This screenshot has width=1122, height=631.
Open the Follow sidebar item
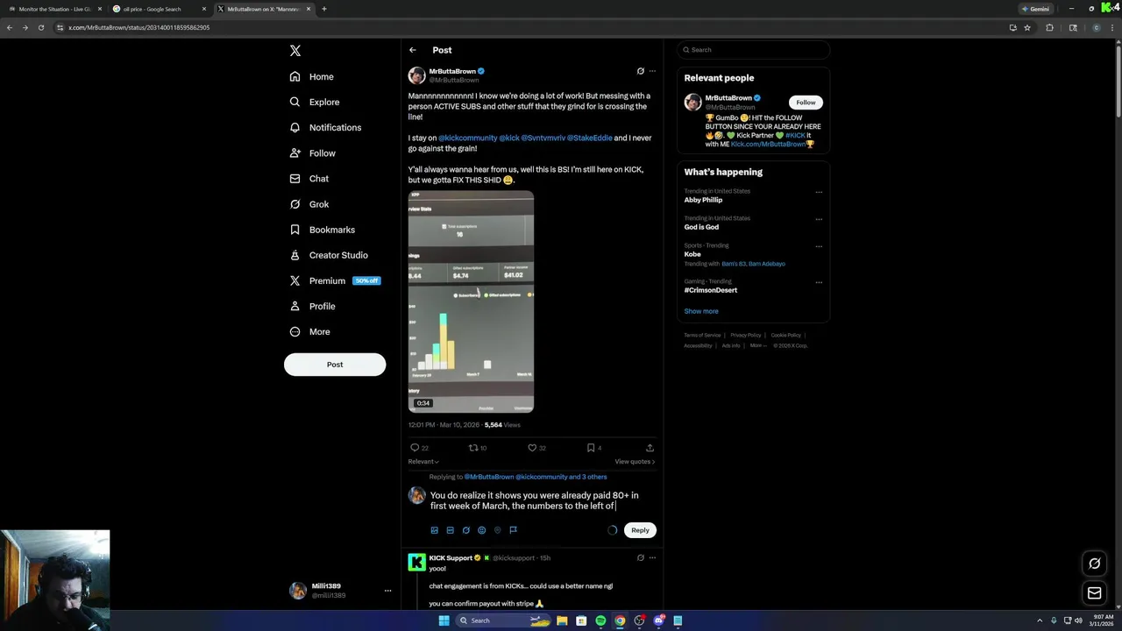coord(313,152)
